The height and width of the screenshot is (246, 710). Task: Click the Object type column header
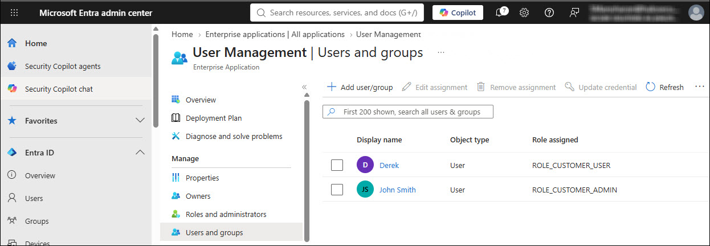(470, 140)
